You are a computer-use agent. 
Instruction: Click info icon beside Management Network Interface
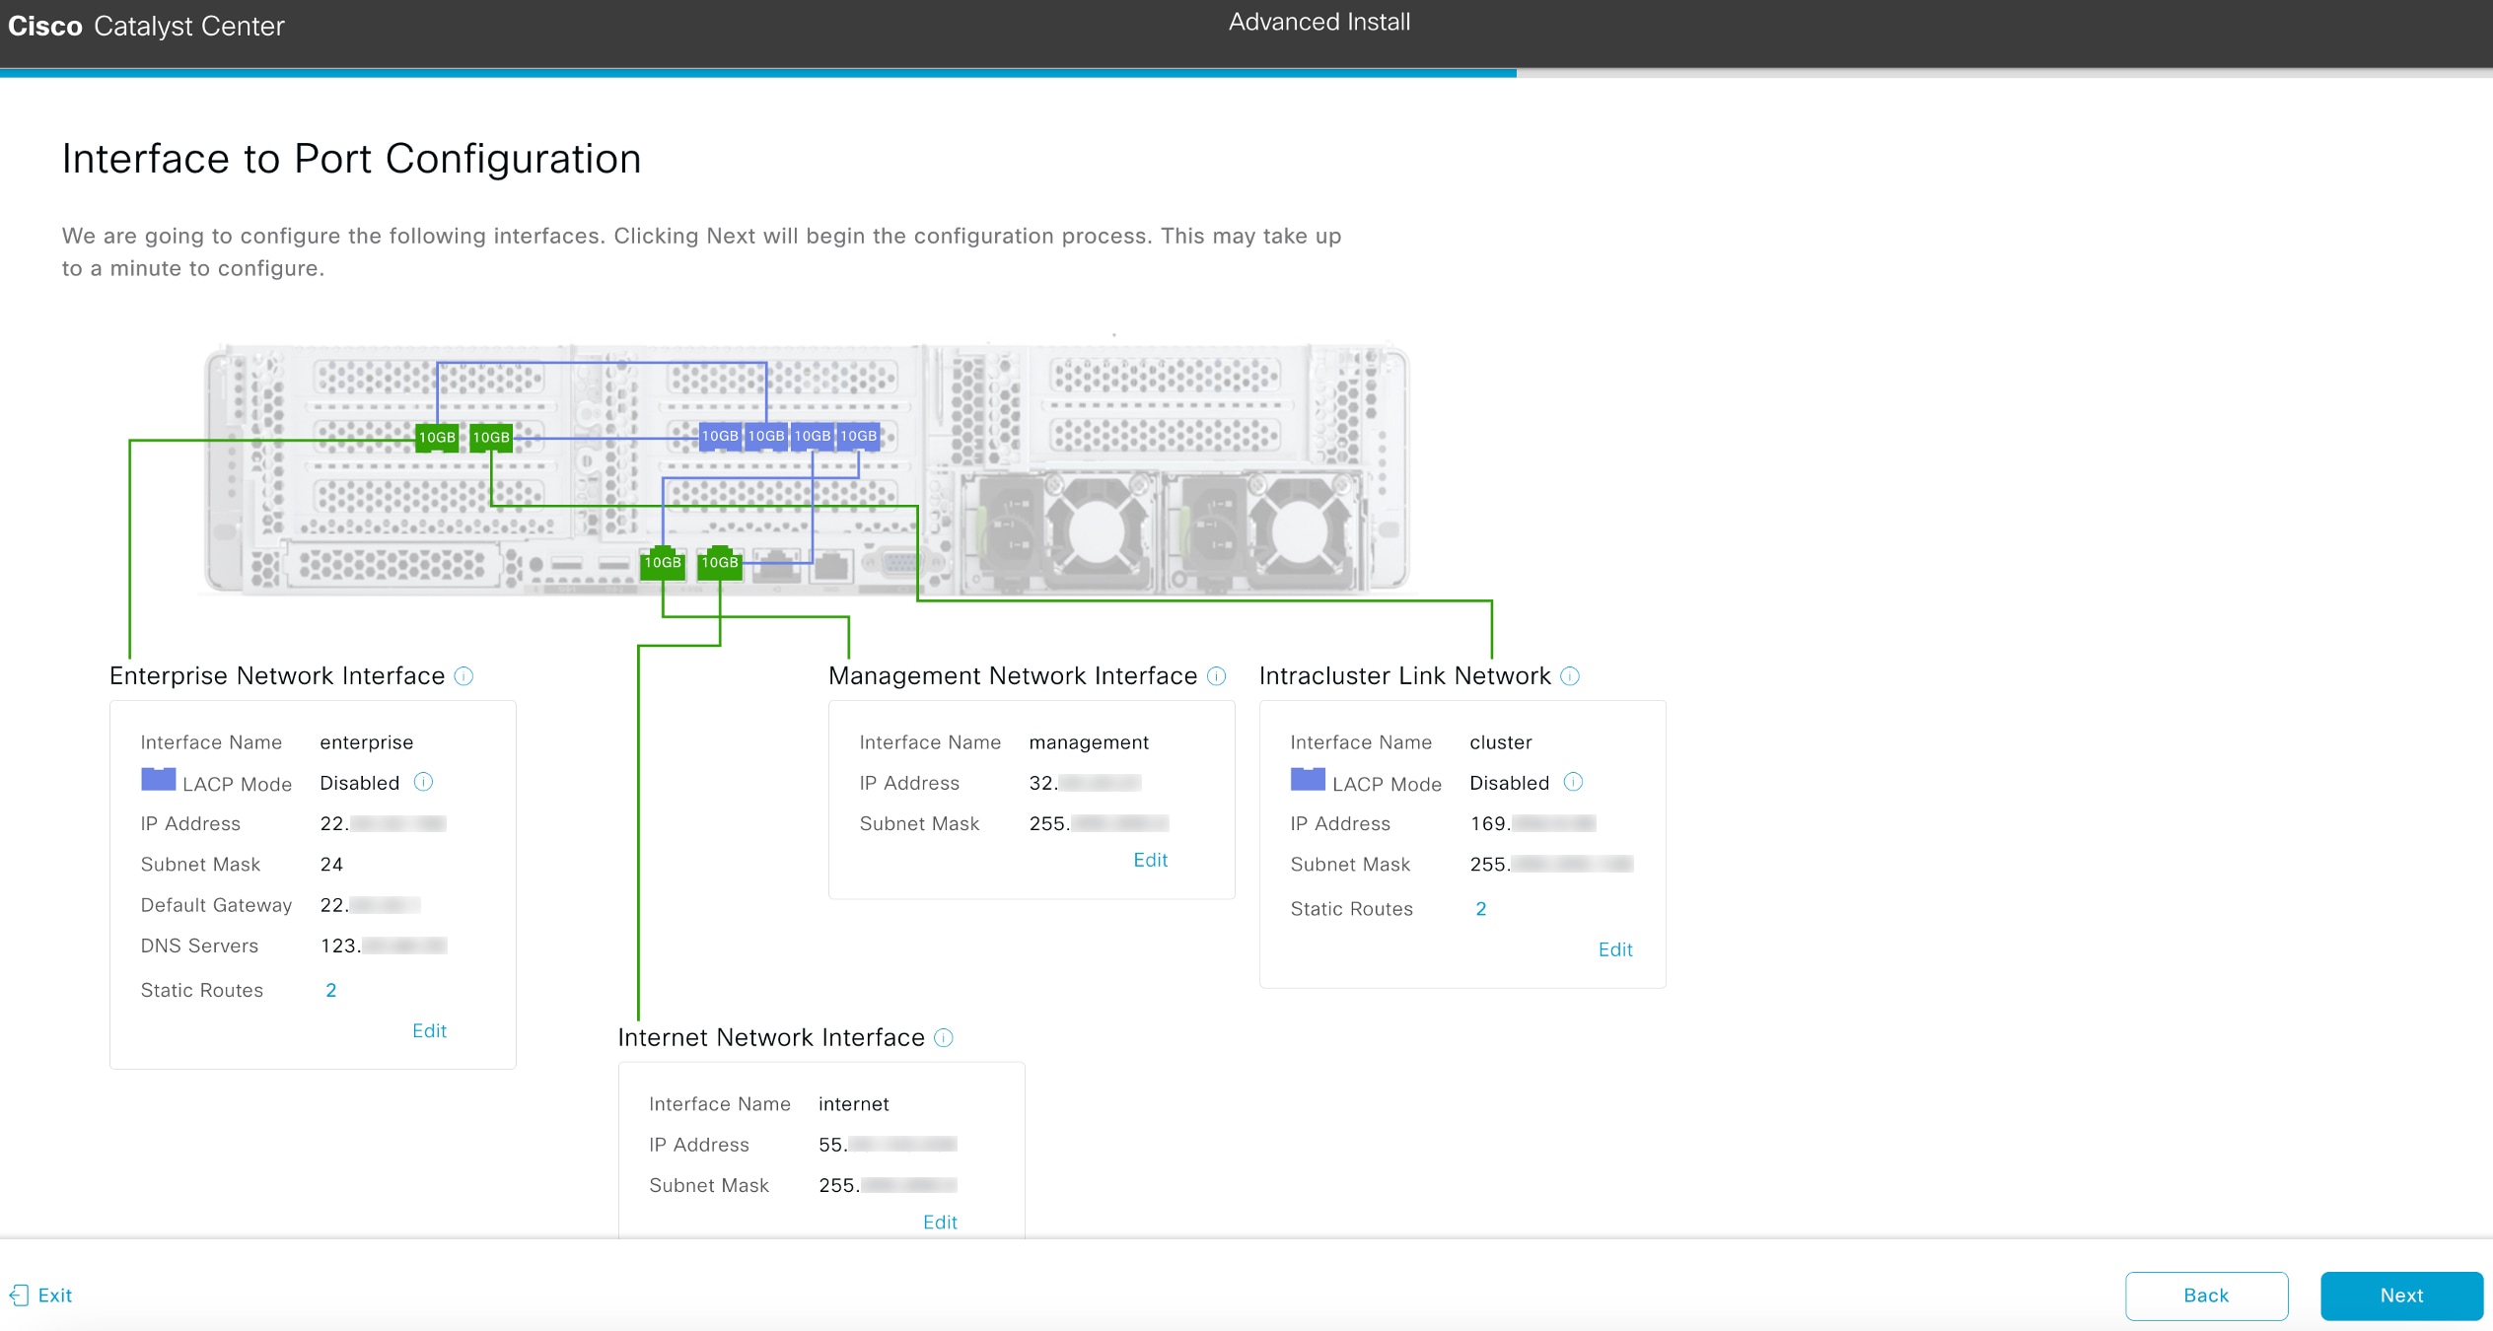point(1216,676)
